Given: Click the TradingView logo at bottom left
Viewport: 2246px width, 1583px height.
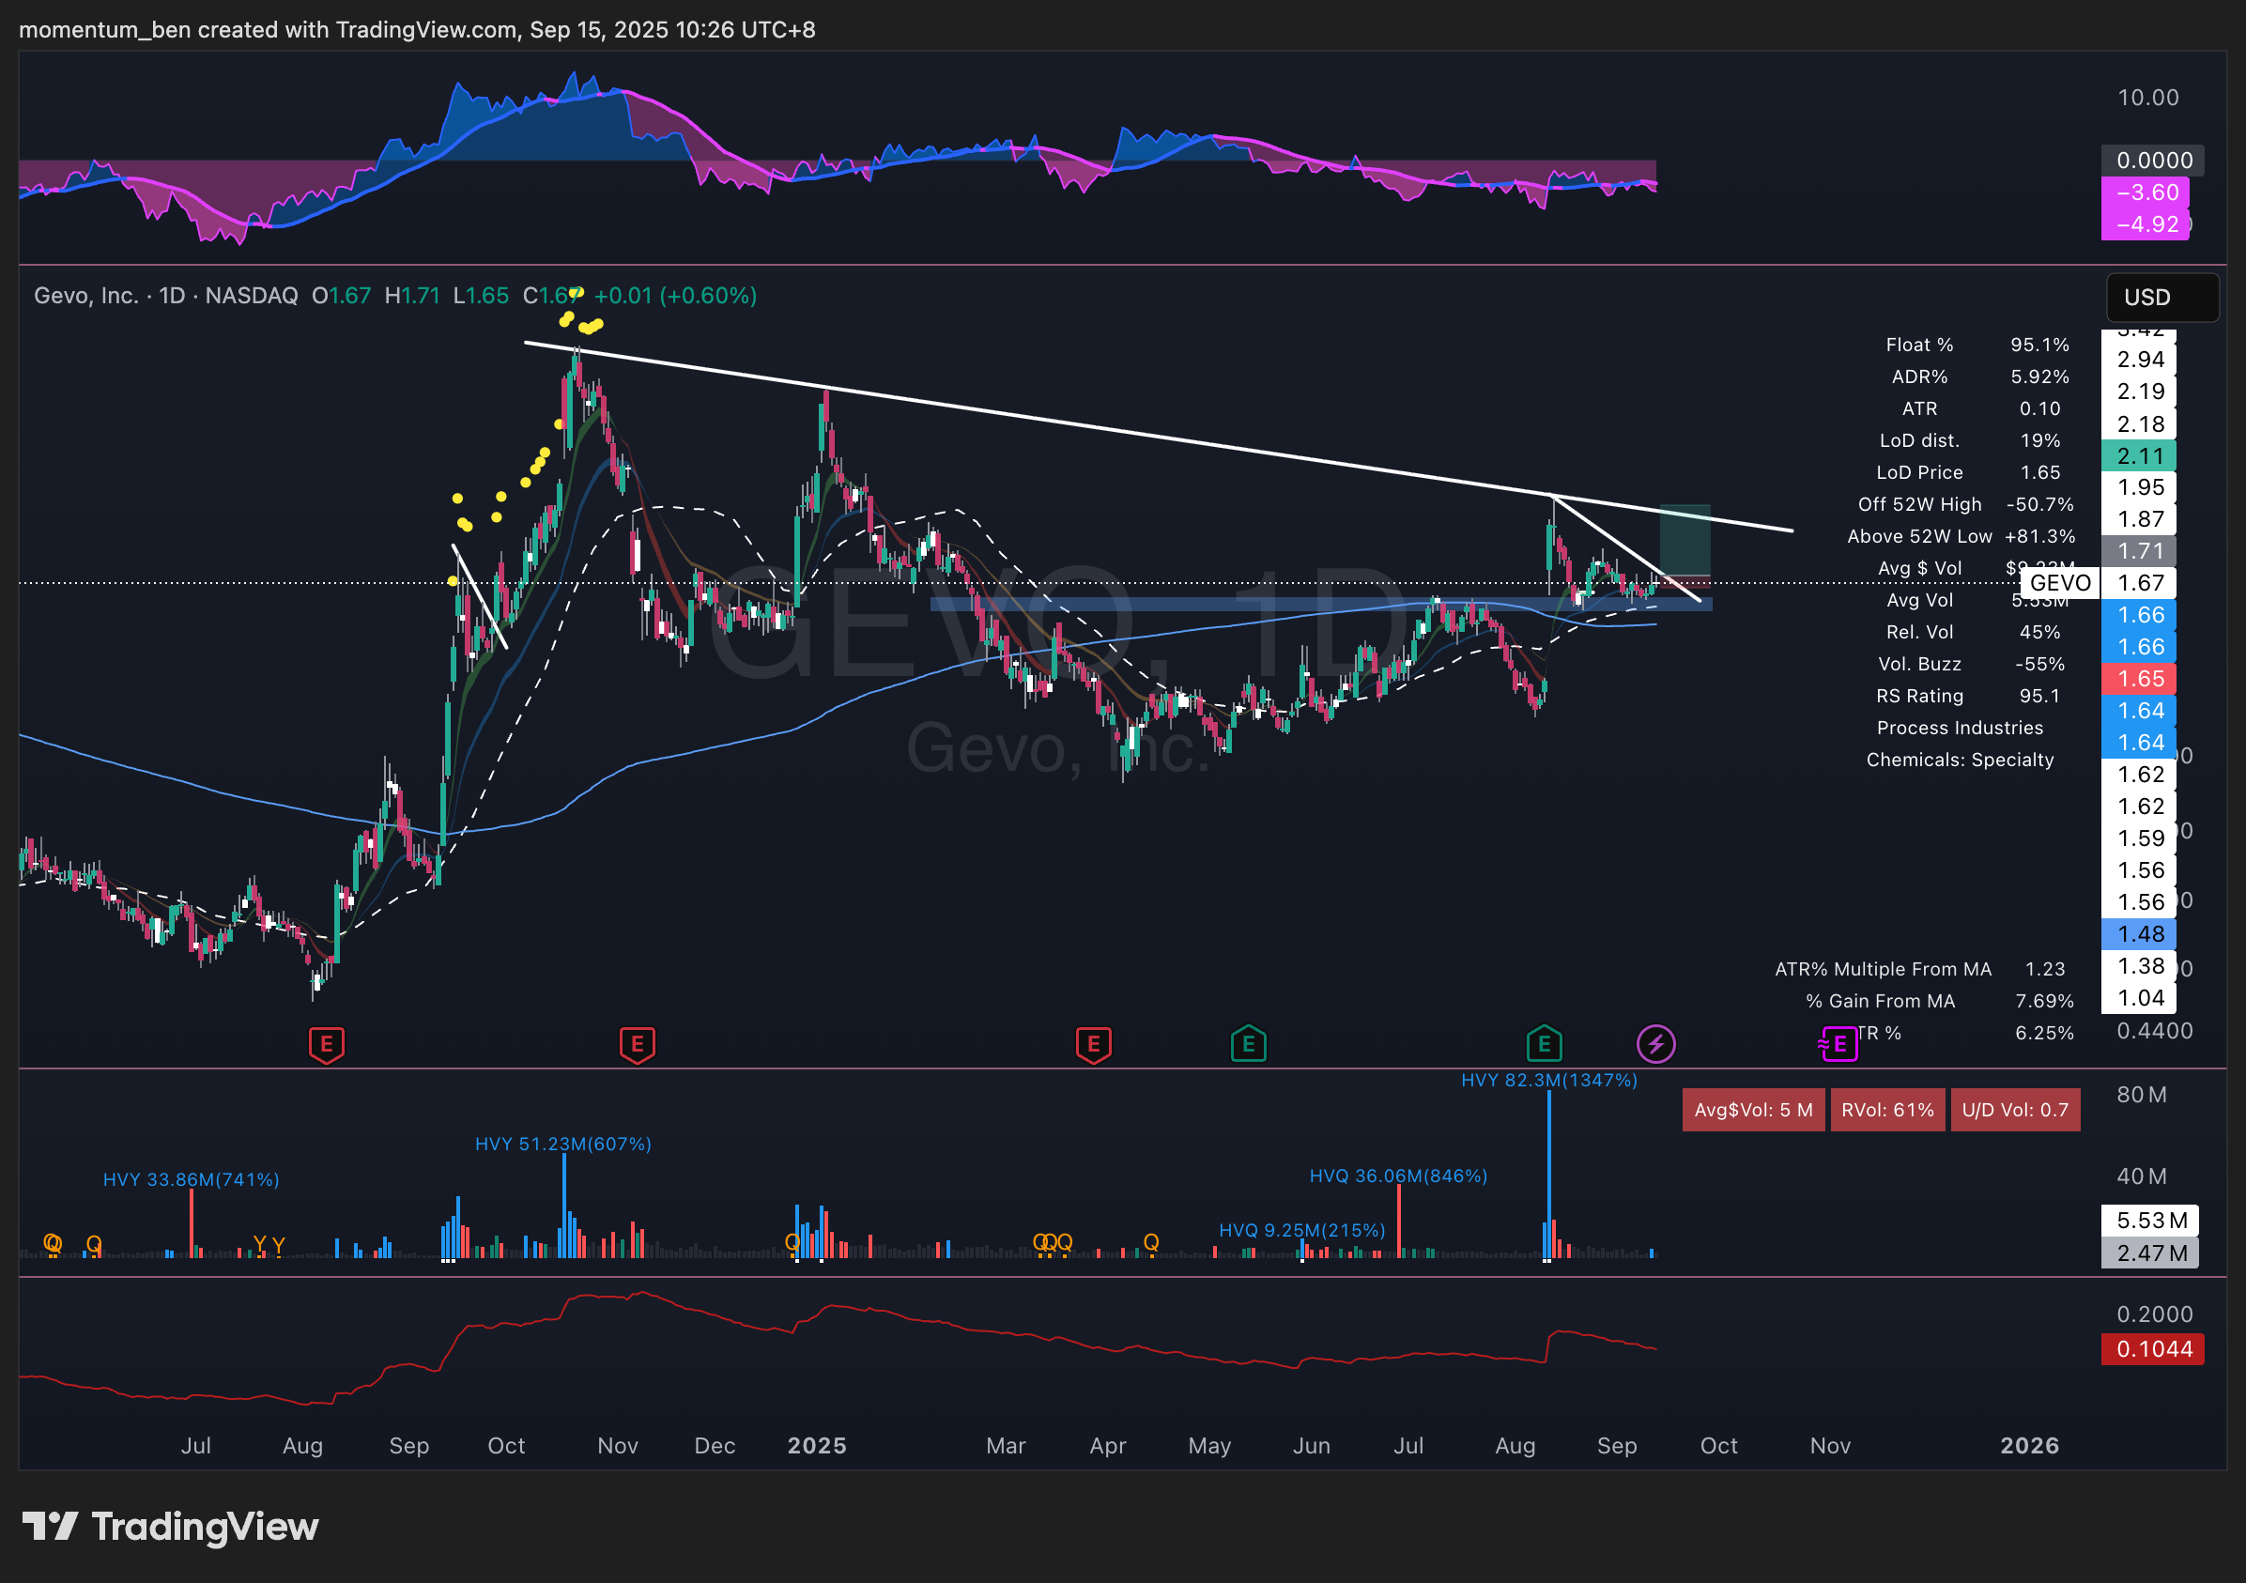Looking at the screenshot, I should pos(171,1527).
